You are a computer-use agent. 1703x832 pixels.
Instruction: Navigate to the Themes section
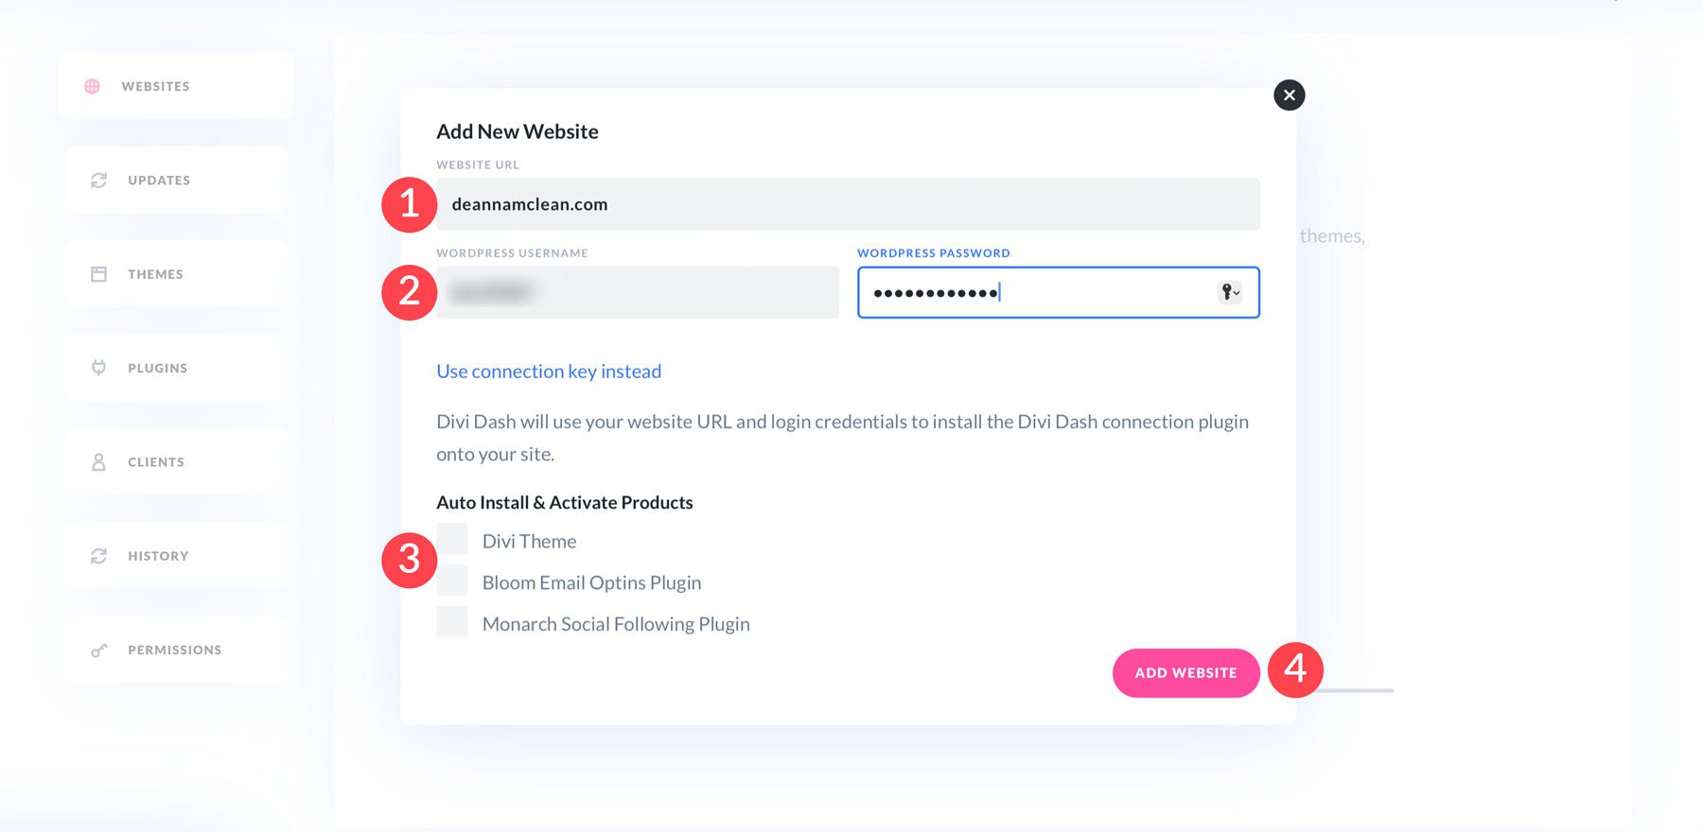[155, 273]
